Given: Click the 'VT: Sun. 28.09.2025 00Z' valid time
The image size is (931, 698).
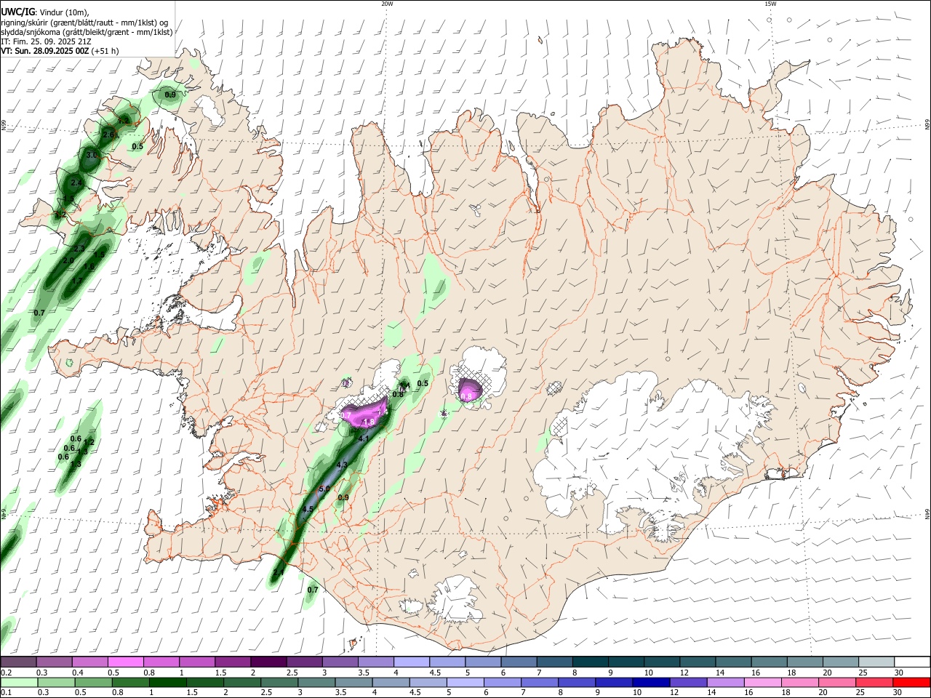Looking at the screenshot, I should (x=45, y=51).
